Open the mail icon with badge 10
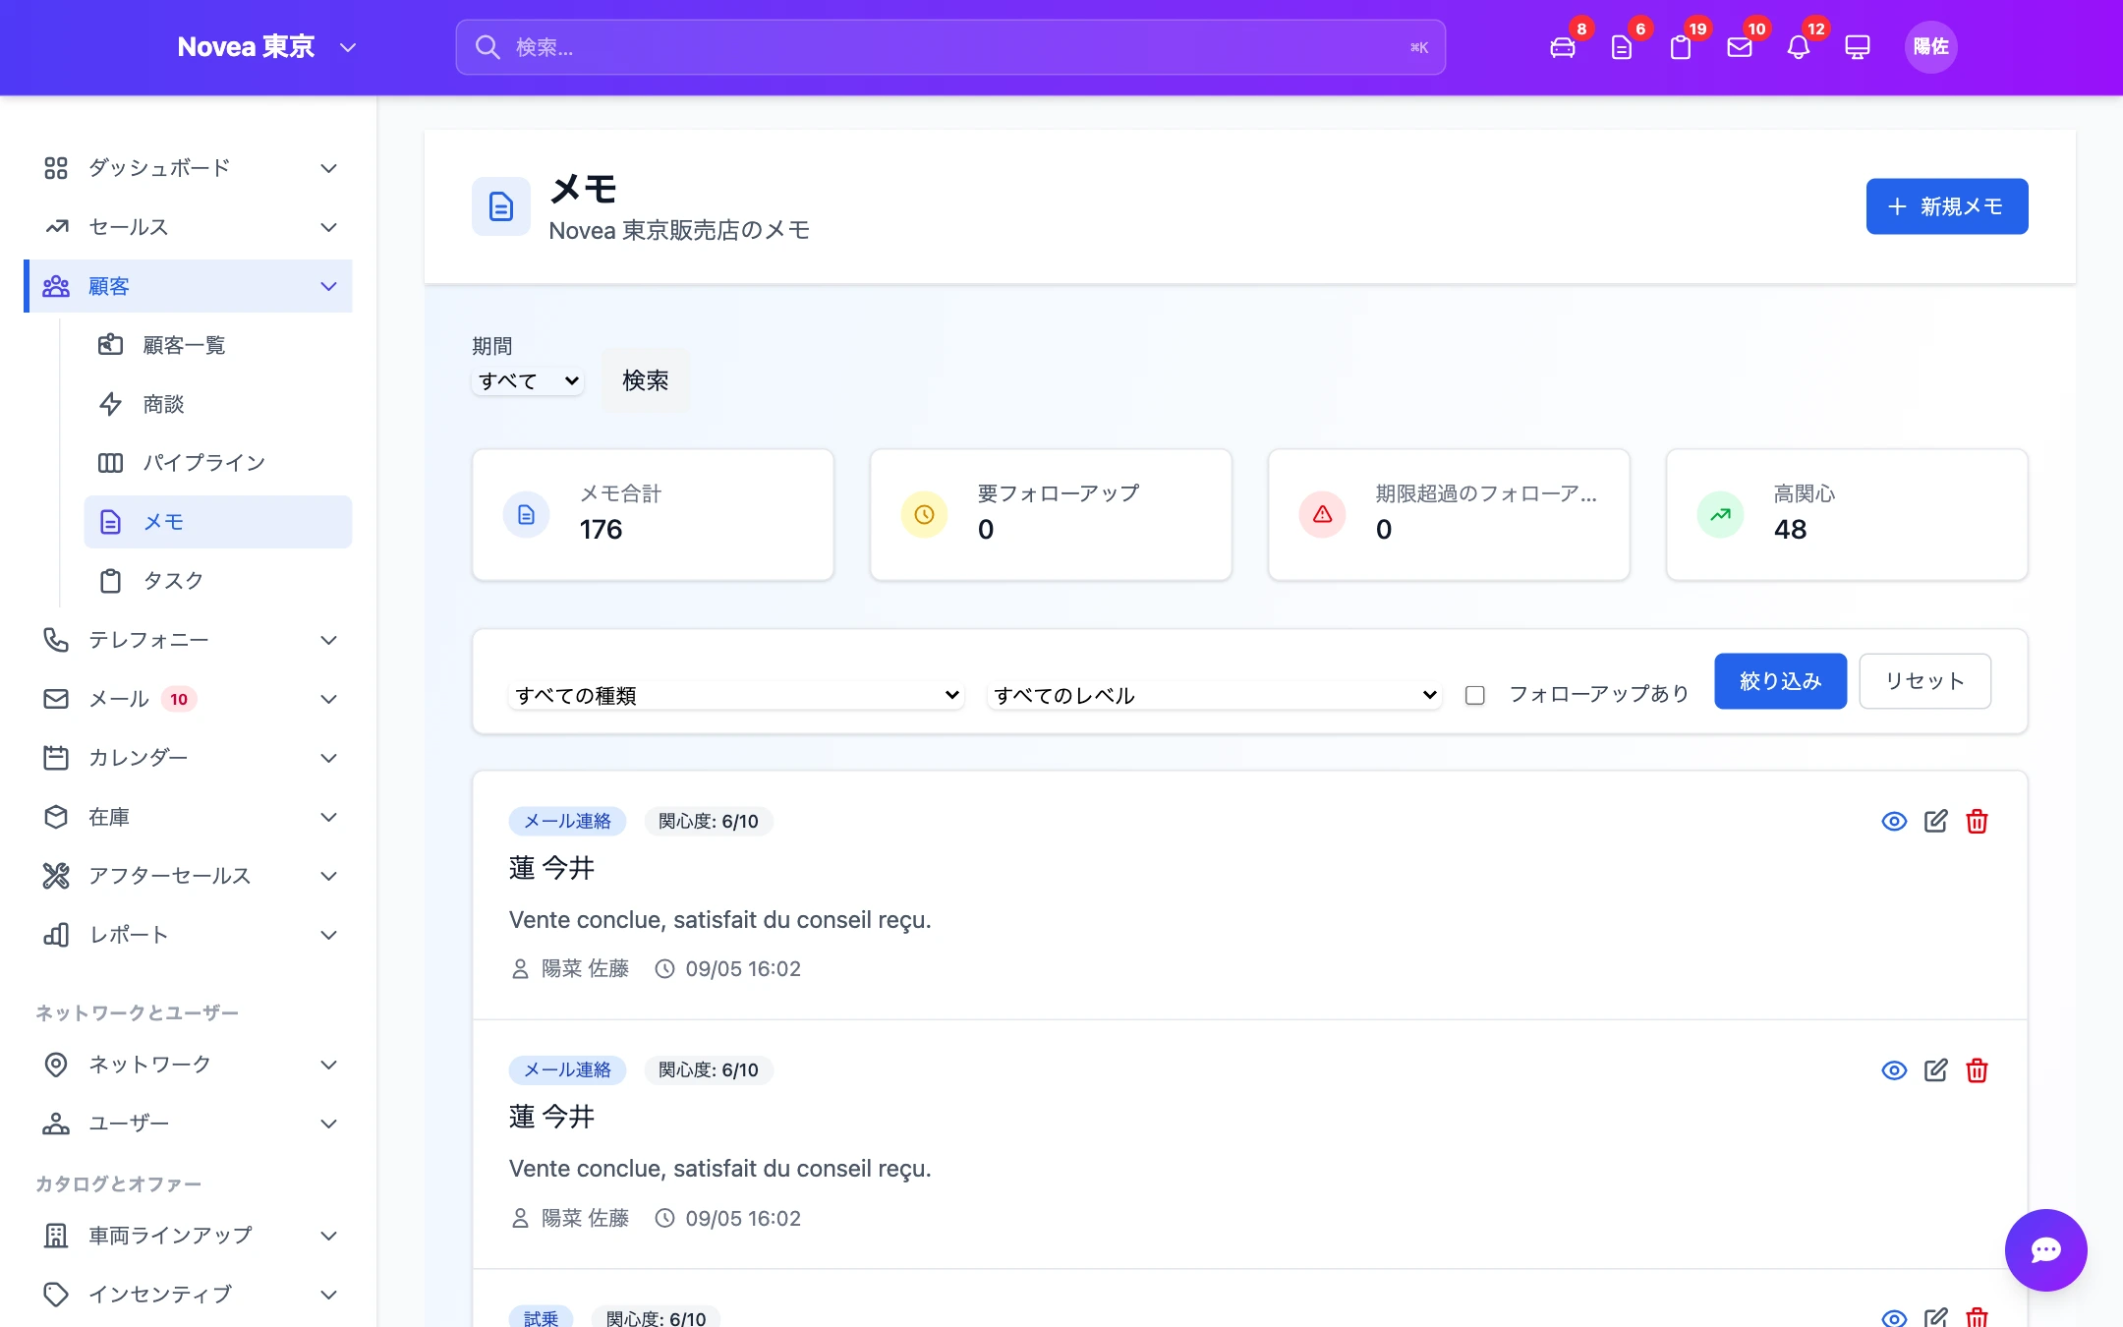 click(x=1740, y=47)
